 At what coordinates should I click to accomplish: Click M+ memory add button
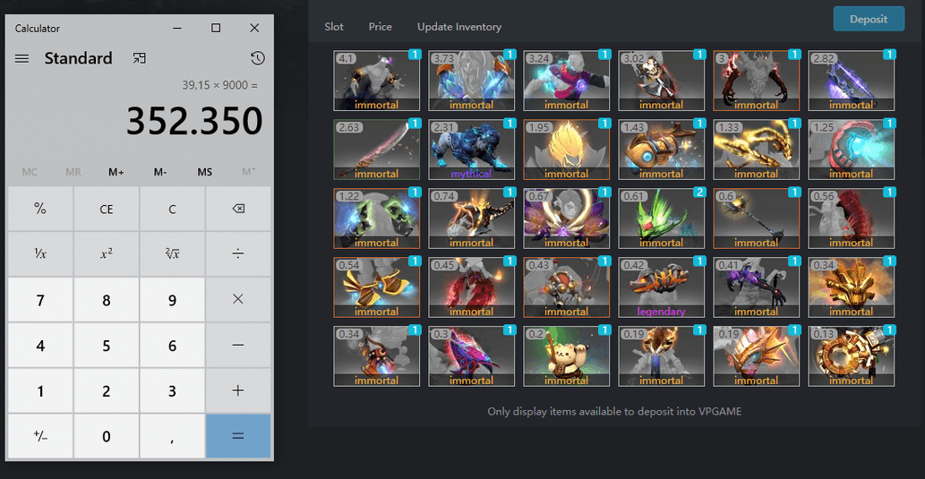pyautogui.click(x=116, y=172)
